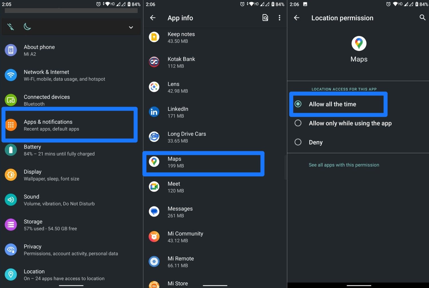Click the Storage settings icon
The width and height of the screenshot is (429, 288).
11,224
